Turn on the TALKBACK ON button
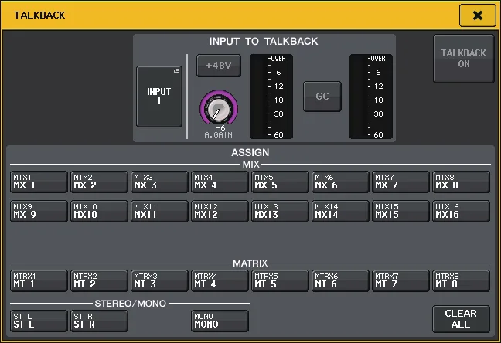Screen dimensions: 501x343 point(464,59)
